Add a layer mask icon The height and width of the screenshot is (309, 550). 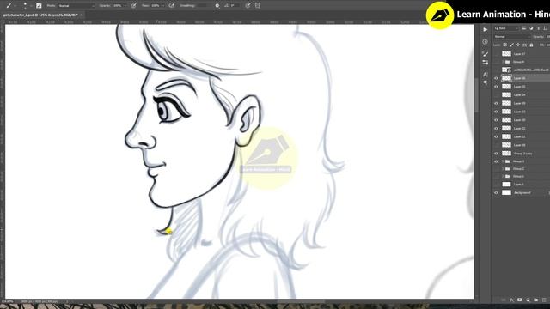click(x=519, y=300)
